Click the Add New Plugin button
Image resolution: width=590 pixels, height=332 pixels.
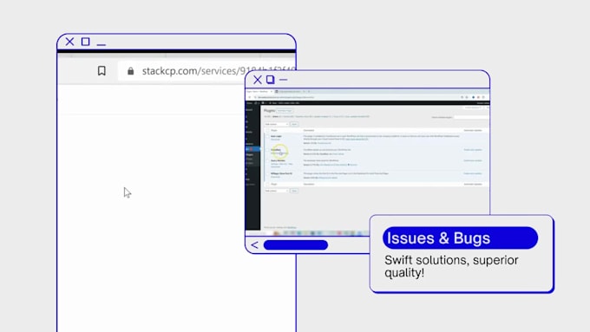click(x=285, y=111)
